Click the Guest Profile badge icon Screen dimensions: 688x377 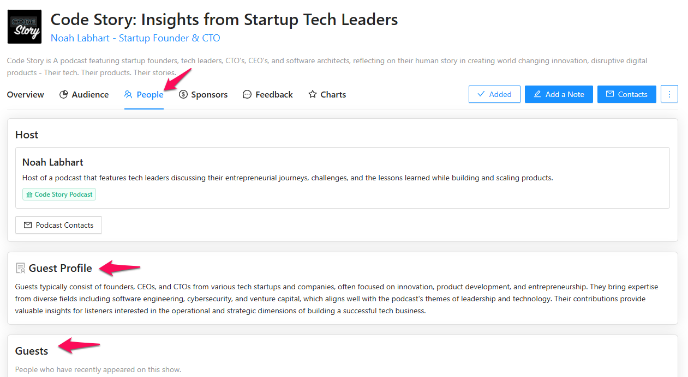[x=21, y=268]
